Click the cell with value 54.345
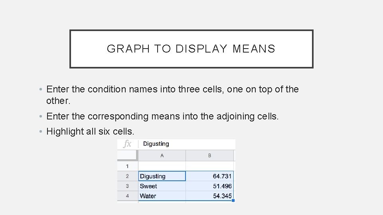 (210, 196)
